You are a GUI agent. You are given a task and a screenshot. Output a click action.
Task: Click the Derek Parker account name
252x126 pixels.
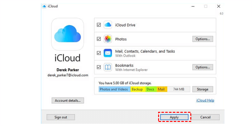[68, 70]
